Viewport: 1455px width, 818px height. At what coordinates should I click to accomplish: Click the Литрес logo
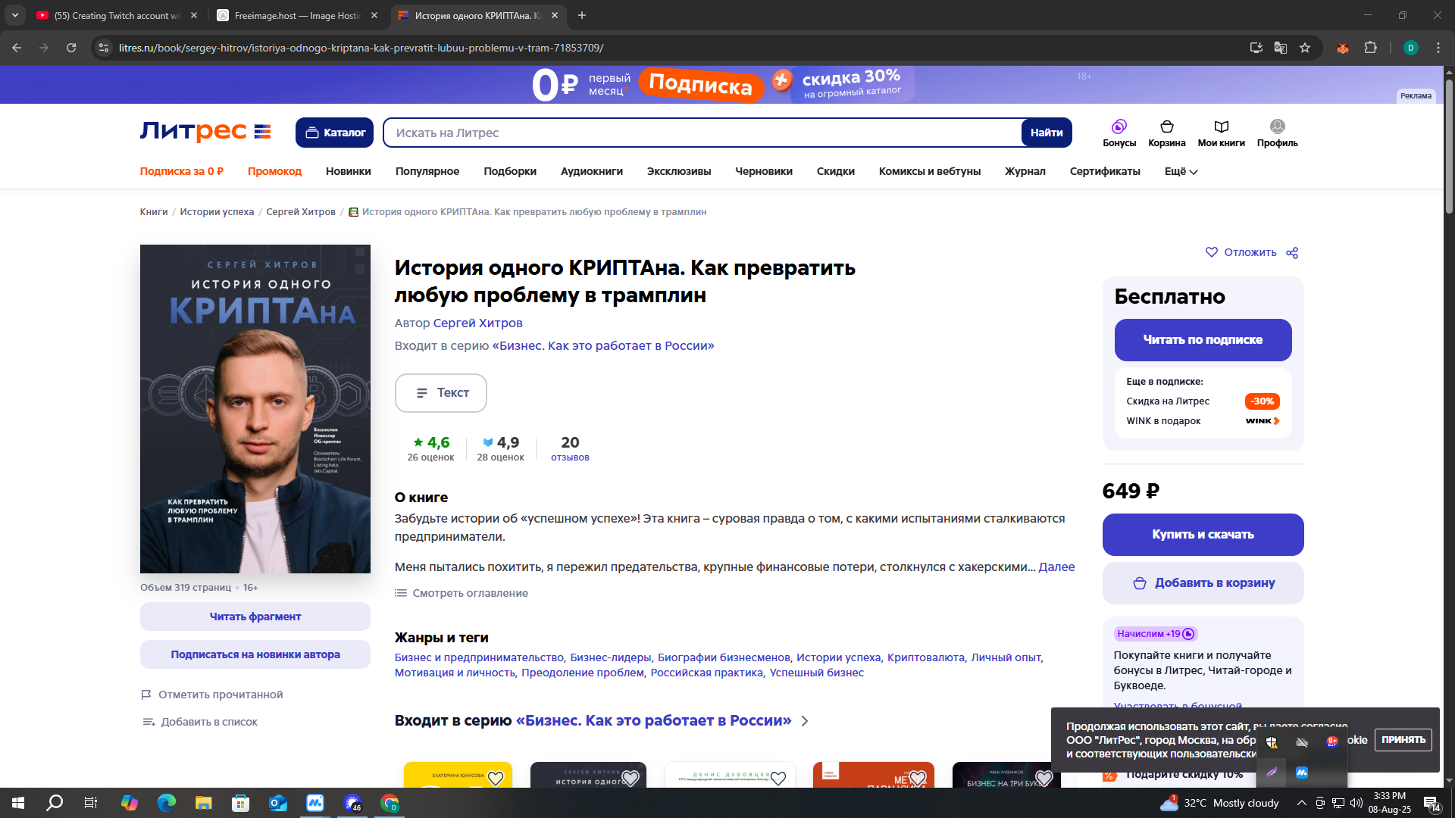205,132
